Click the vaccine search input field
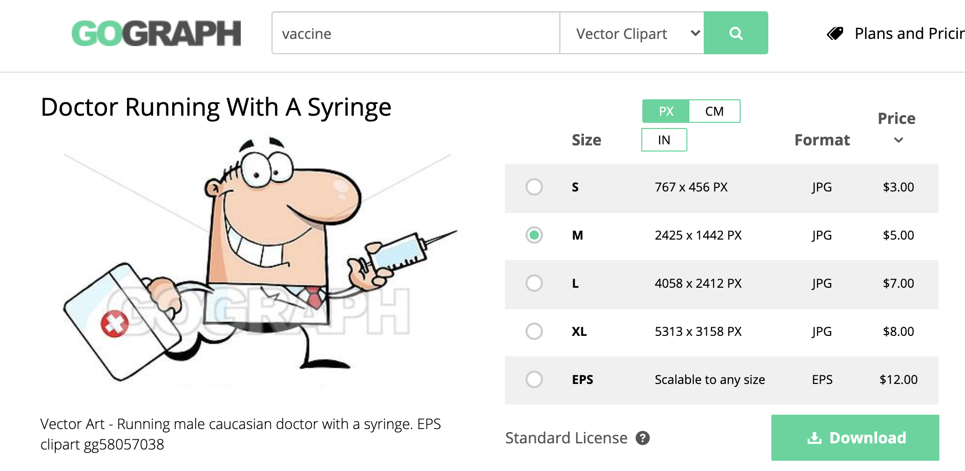Image resolution: width=965 pixels, height=471 pixels. 416,33
